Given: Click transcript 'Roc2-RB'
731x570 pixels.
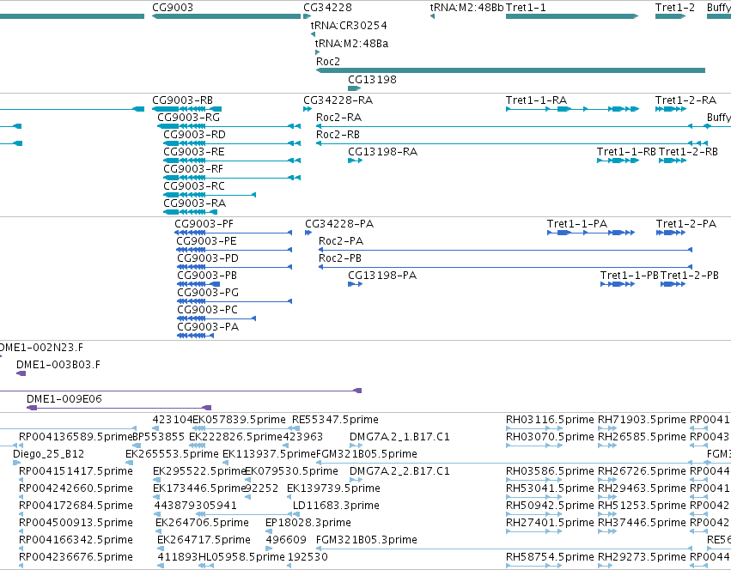Looking at the screenshot, I should 338,135.
